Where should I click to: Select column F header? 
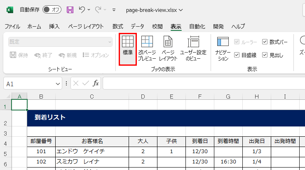[200, 96]
